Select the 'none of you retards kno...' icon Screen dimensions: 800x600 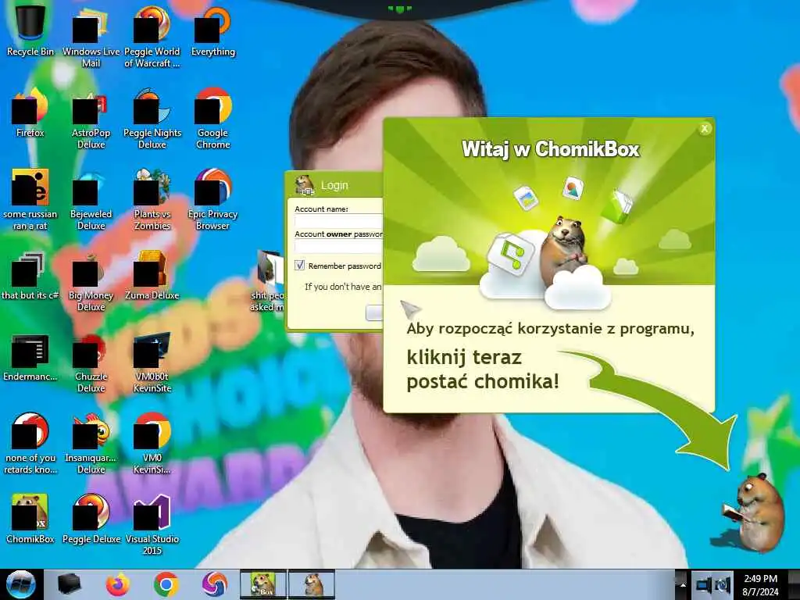(30, 443)
